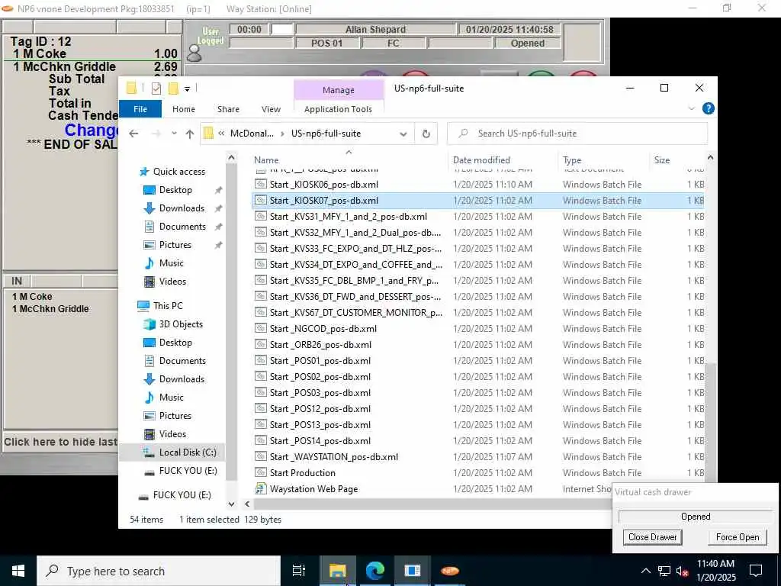
Task: Open pinned Pictures under Quick access
Action: (175, 245)
